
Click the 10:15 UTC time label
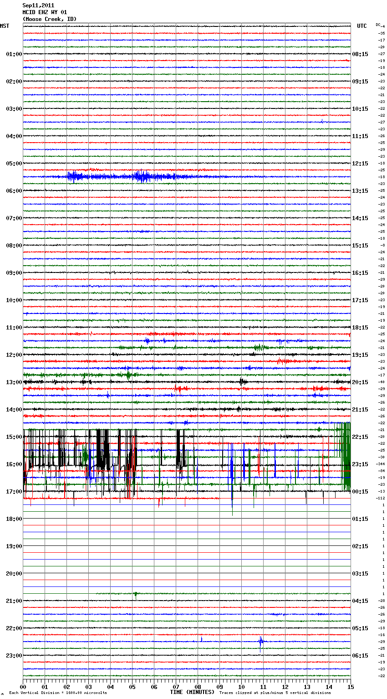pyautogui.click(x=360, y=109)
